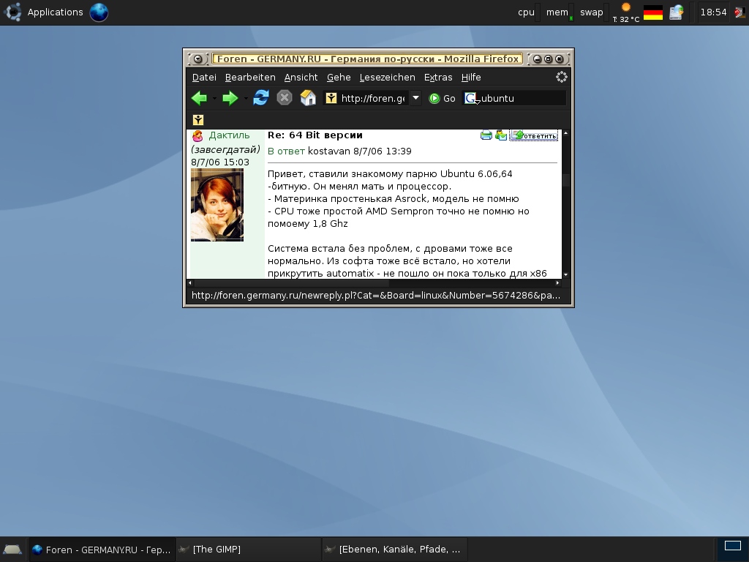This screenshot has height=562, width=749.
Task: Open the Datei menu
Action: coord(204,78)
